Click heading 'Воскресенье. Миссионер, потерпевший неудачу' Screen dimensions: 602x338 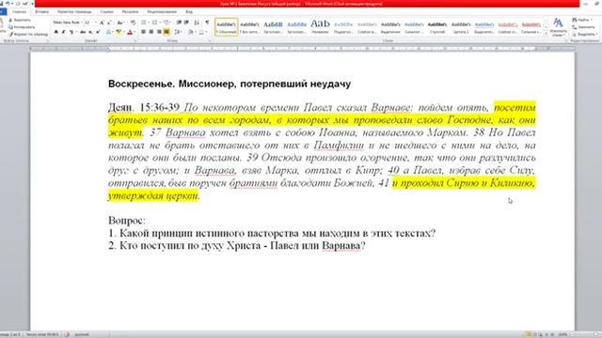[230, 84]
